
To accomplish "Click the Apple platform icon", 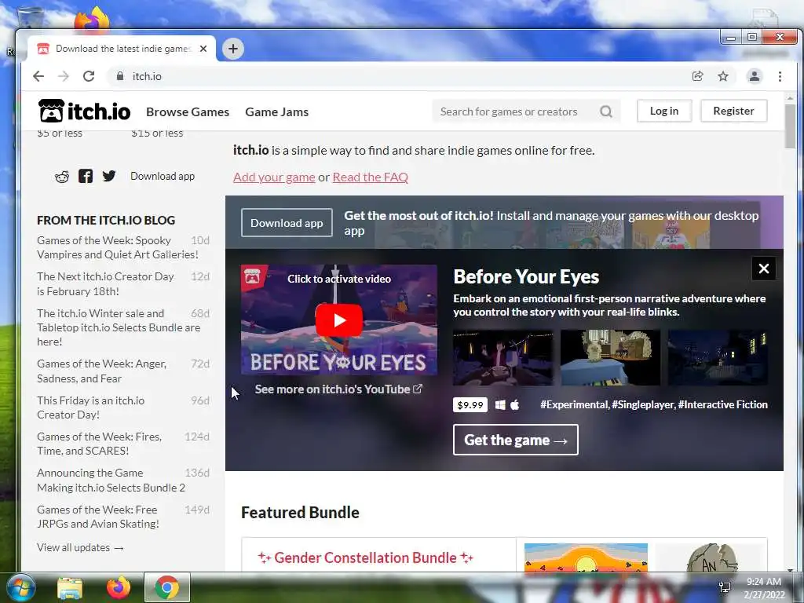I will coord(515,404).
